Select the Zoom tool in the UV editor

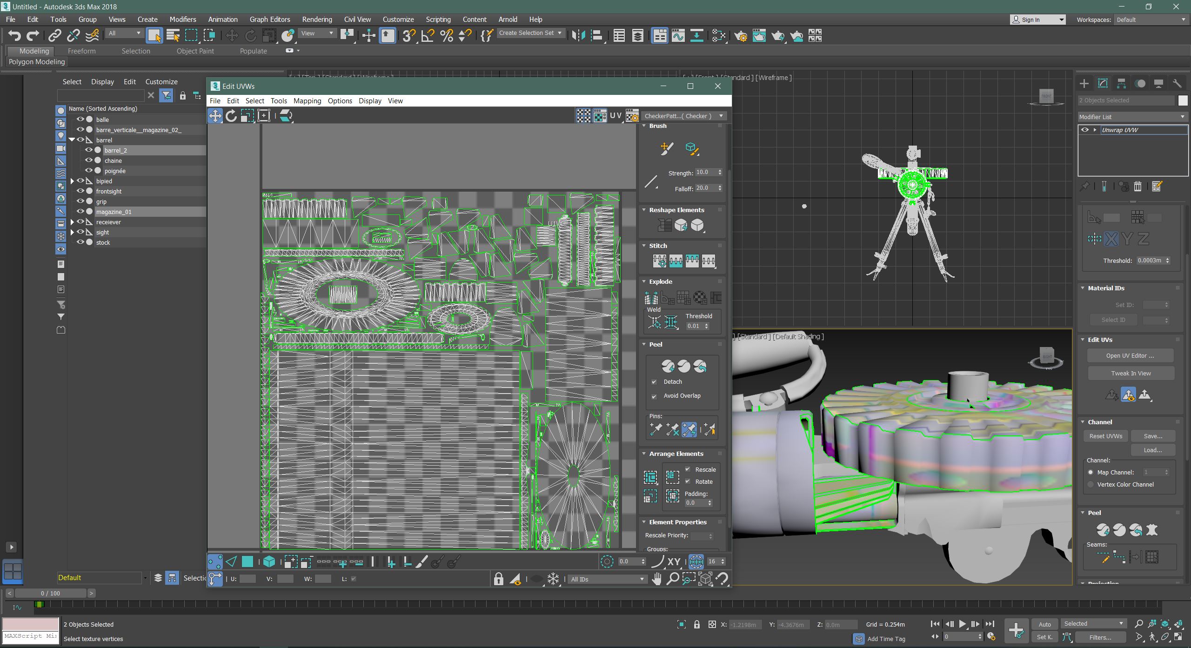[673, 579]
